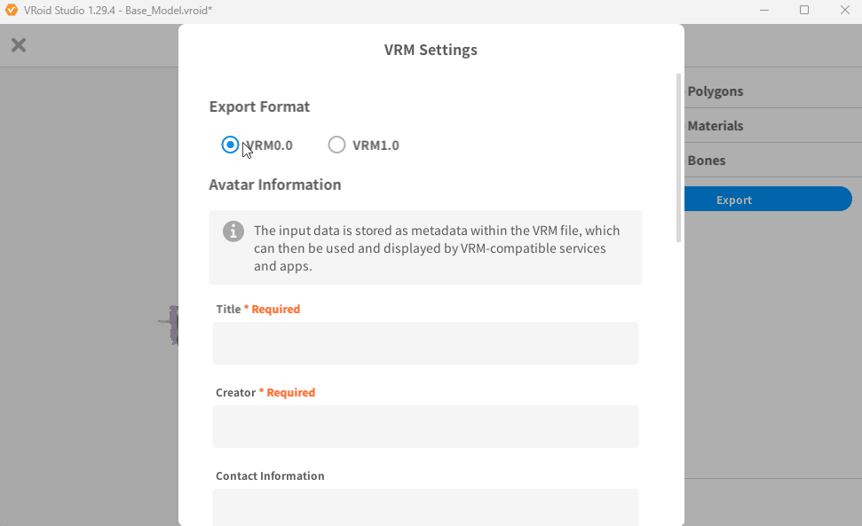
Task: Select the Contact Information input box
Action: (425, 507)
